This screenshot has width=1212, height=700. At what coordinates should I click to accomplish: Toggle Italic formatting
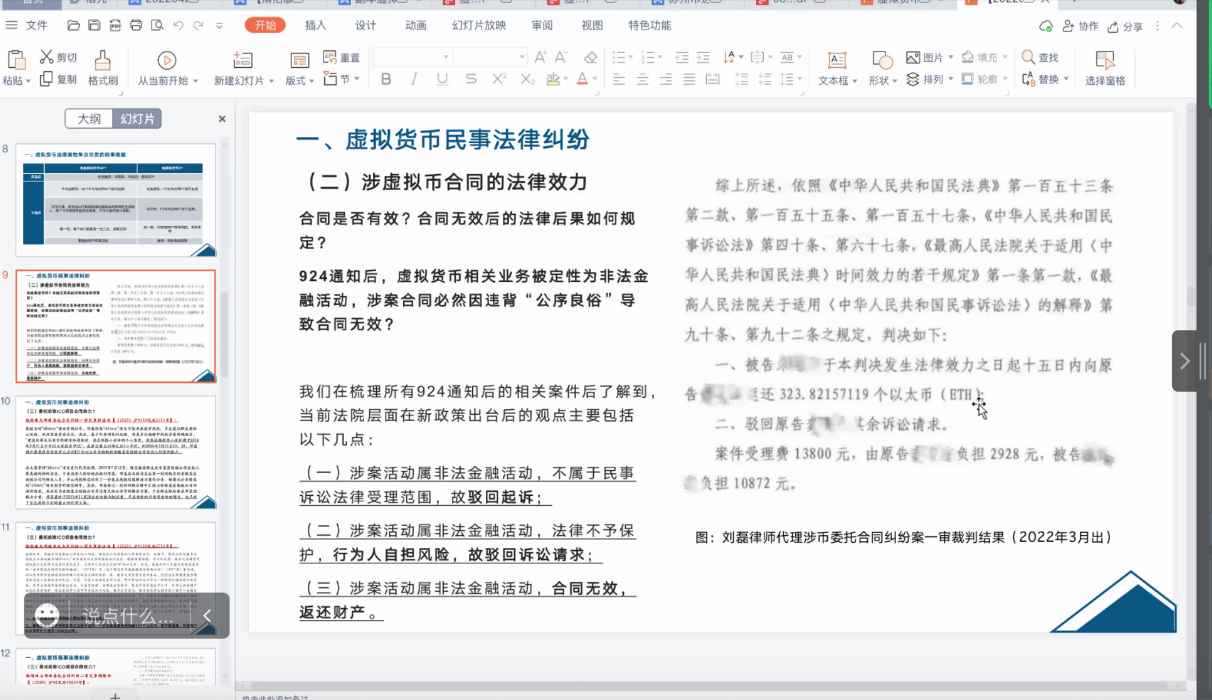pos(414,79)
